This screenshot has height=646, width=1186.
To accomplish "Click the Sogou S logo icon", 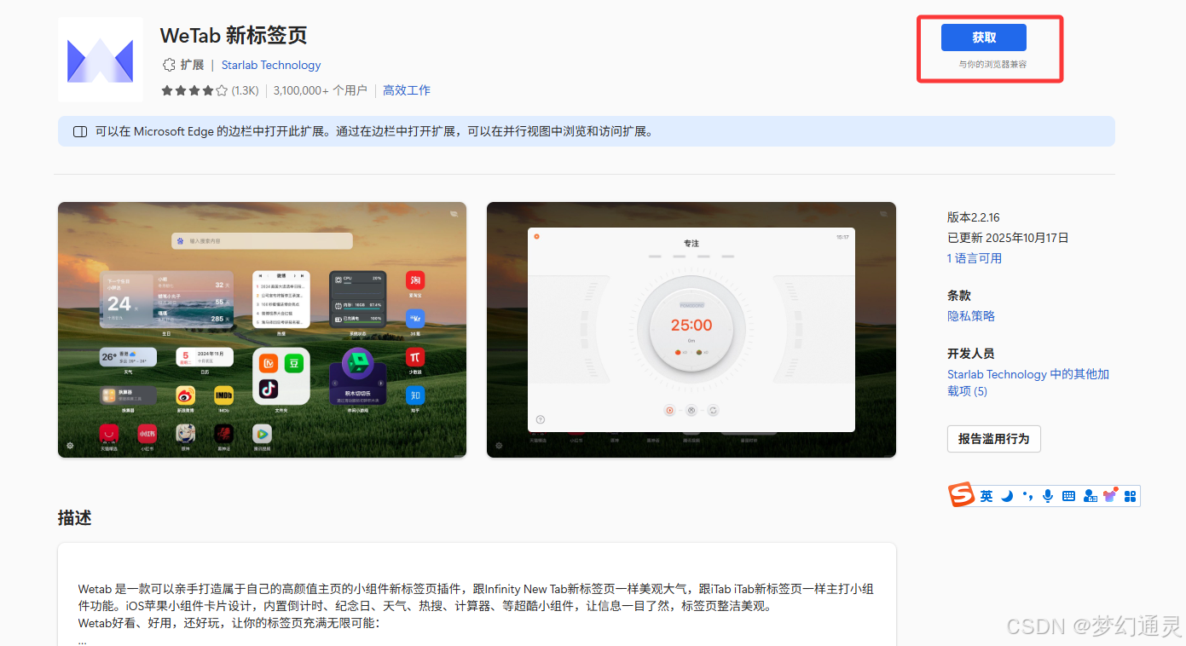I will click(962, 495).
